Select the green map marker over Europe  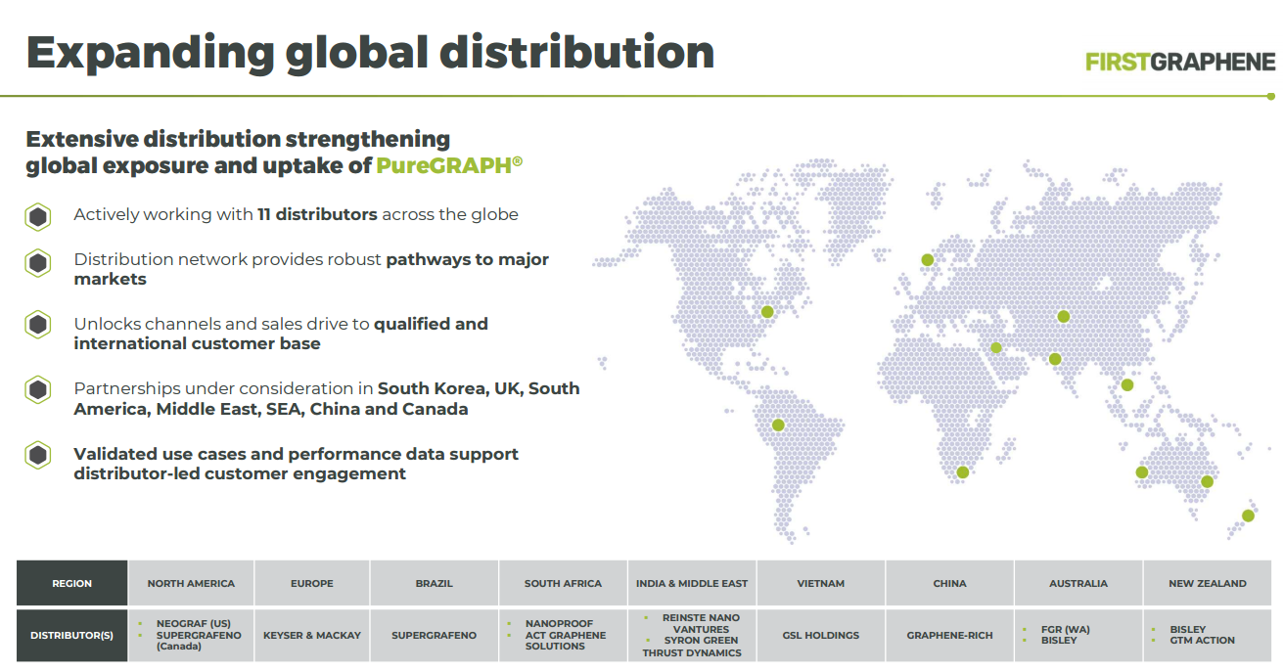(x=928, y=260)
